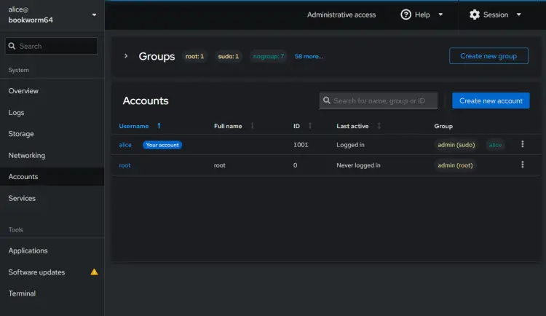Image resolution: width=546 pixels, height=316 pixels.
Task: Open the Session dropdown menu
Action: (x=495, y=15)
